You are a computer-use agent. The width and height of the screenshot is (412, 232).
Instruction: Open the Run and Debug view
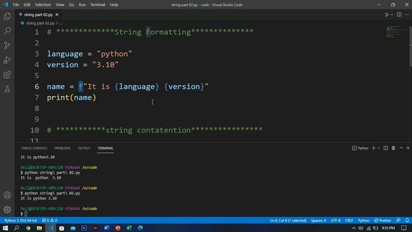tap(7, 60)
